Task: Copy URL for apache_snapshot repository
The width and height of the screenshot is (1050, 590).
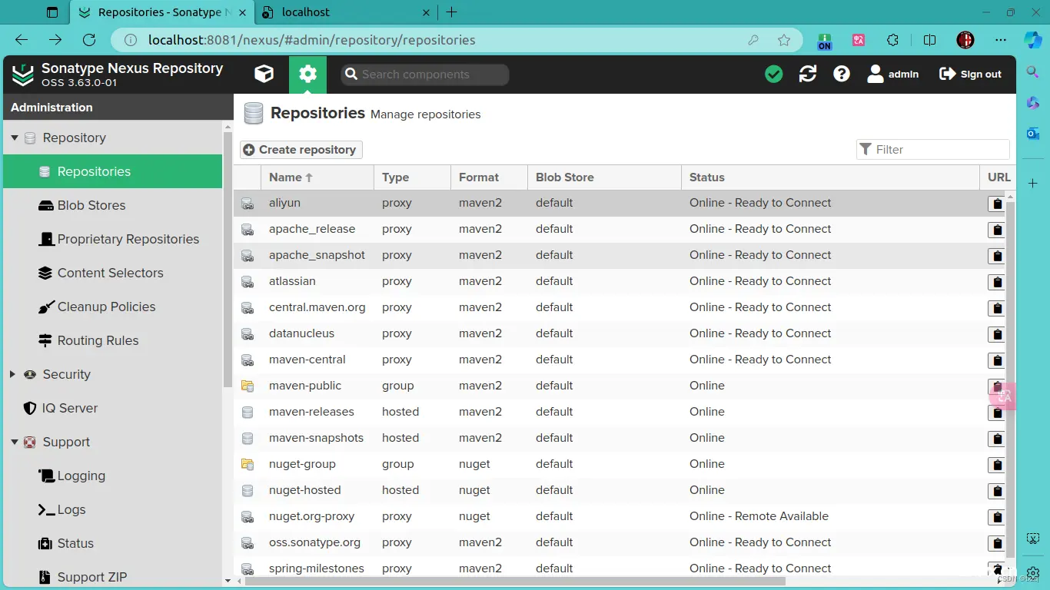Action: click(x=997, y=256)
